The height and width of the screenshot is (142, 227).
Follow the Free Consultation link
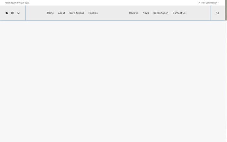point(209,3)
